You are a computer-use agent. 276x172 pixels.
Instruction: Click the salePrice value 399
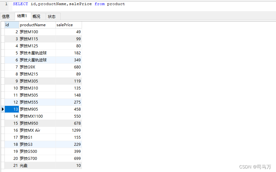[x=69, y=152]
